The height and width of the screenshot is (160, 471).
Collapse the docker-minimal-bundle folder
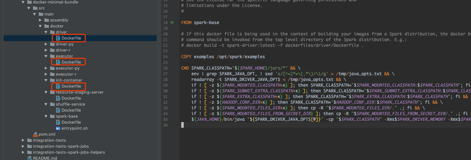(x=23, y=2)
